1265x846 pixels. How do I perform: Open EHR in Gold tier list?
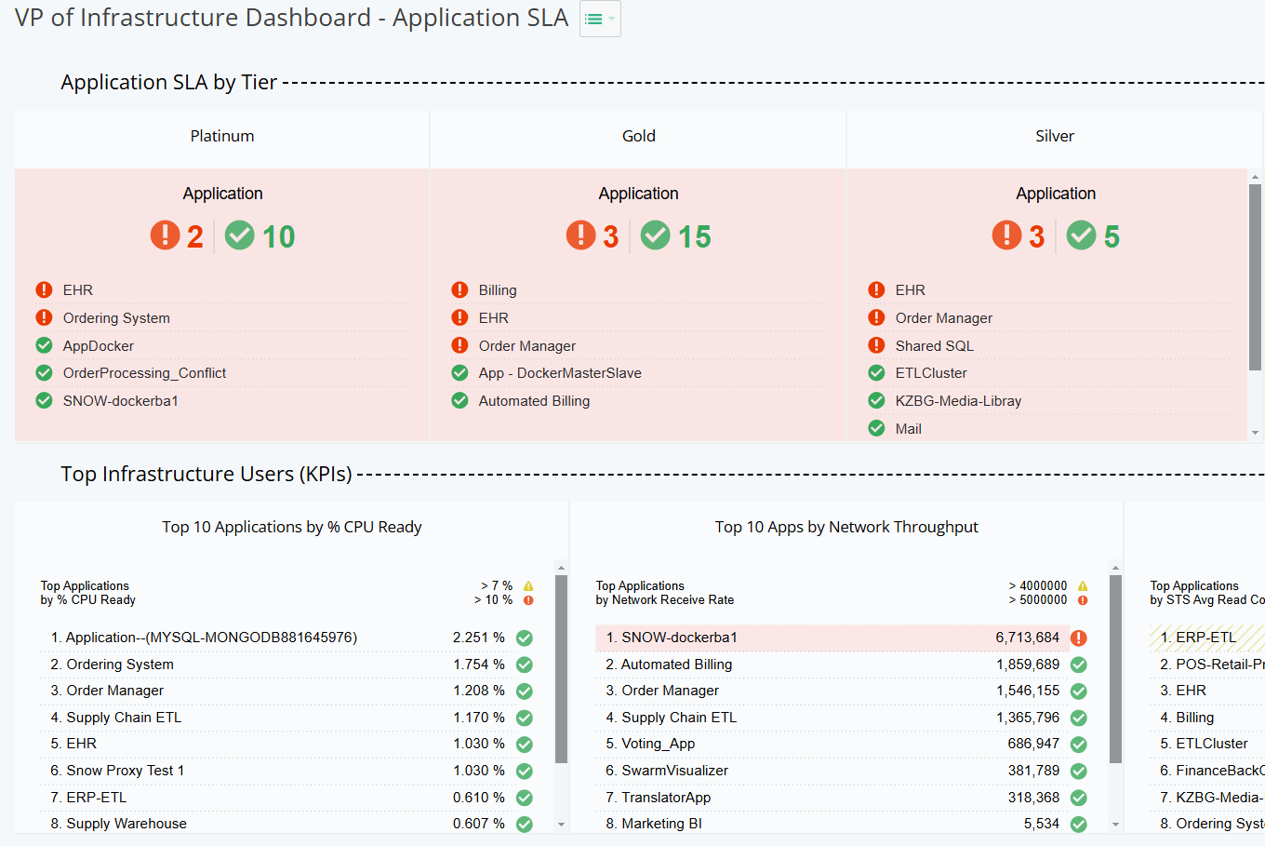click(x=494, y=317)
